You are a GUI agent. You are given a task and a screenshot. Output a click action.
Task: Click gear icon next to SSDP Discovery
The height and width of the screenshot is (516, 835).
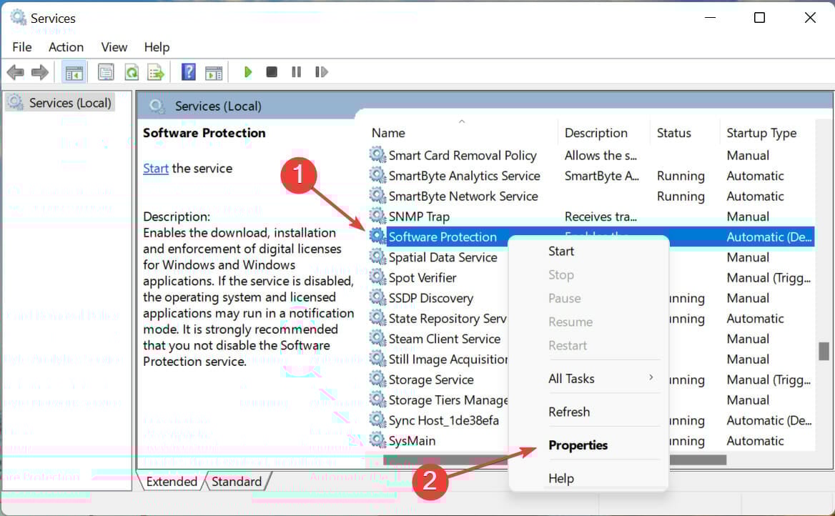(x=377, y=297)
